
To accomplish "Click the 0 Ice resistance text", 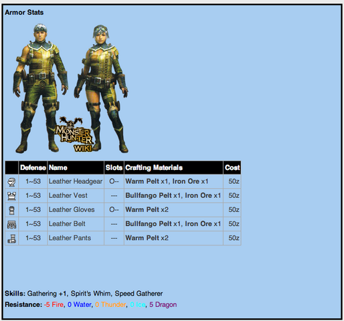I will point(138,304).
